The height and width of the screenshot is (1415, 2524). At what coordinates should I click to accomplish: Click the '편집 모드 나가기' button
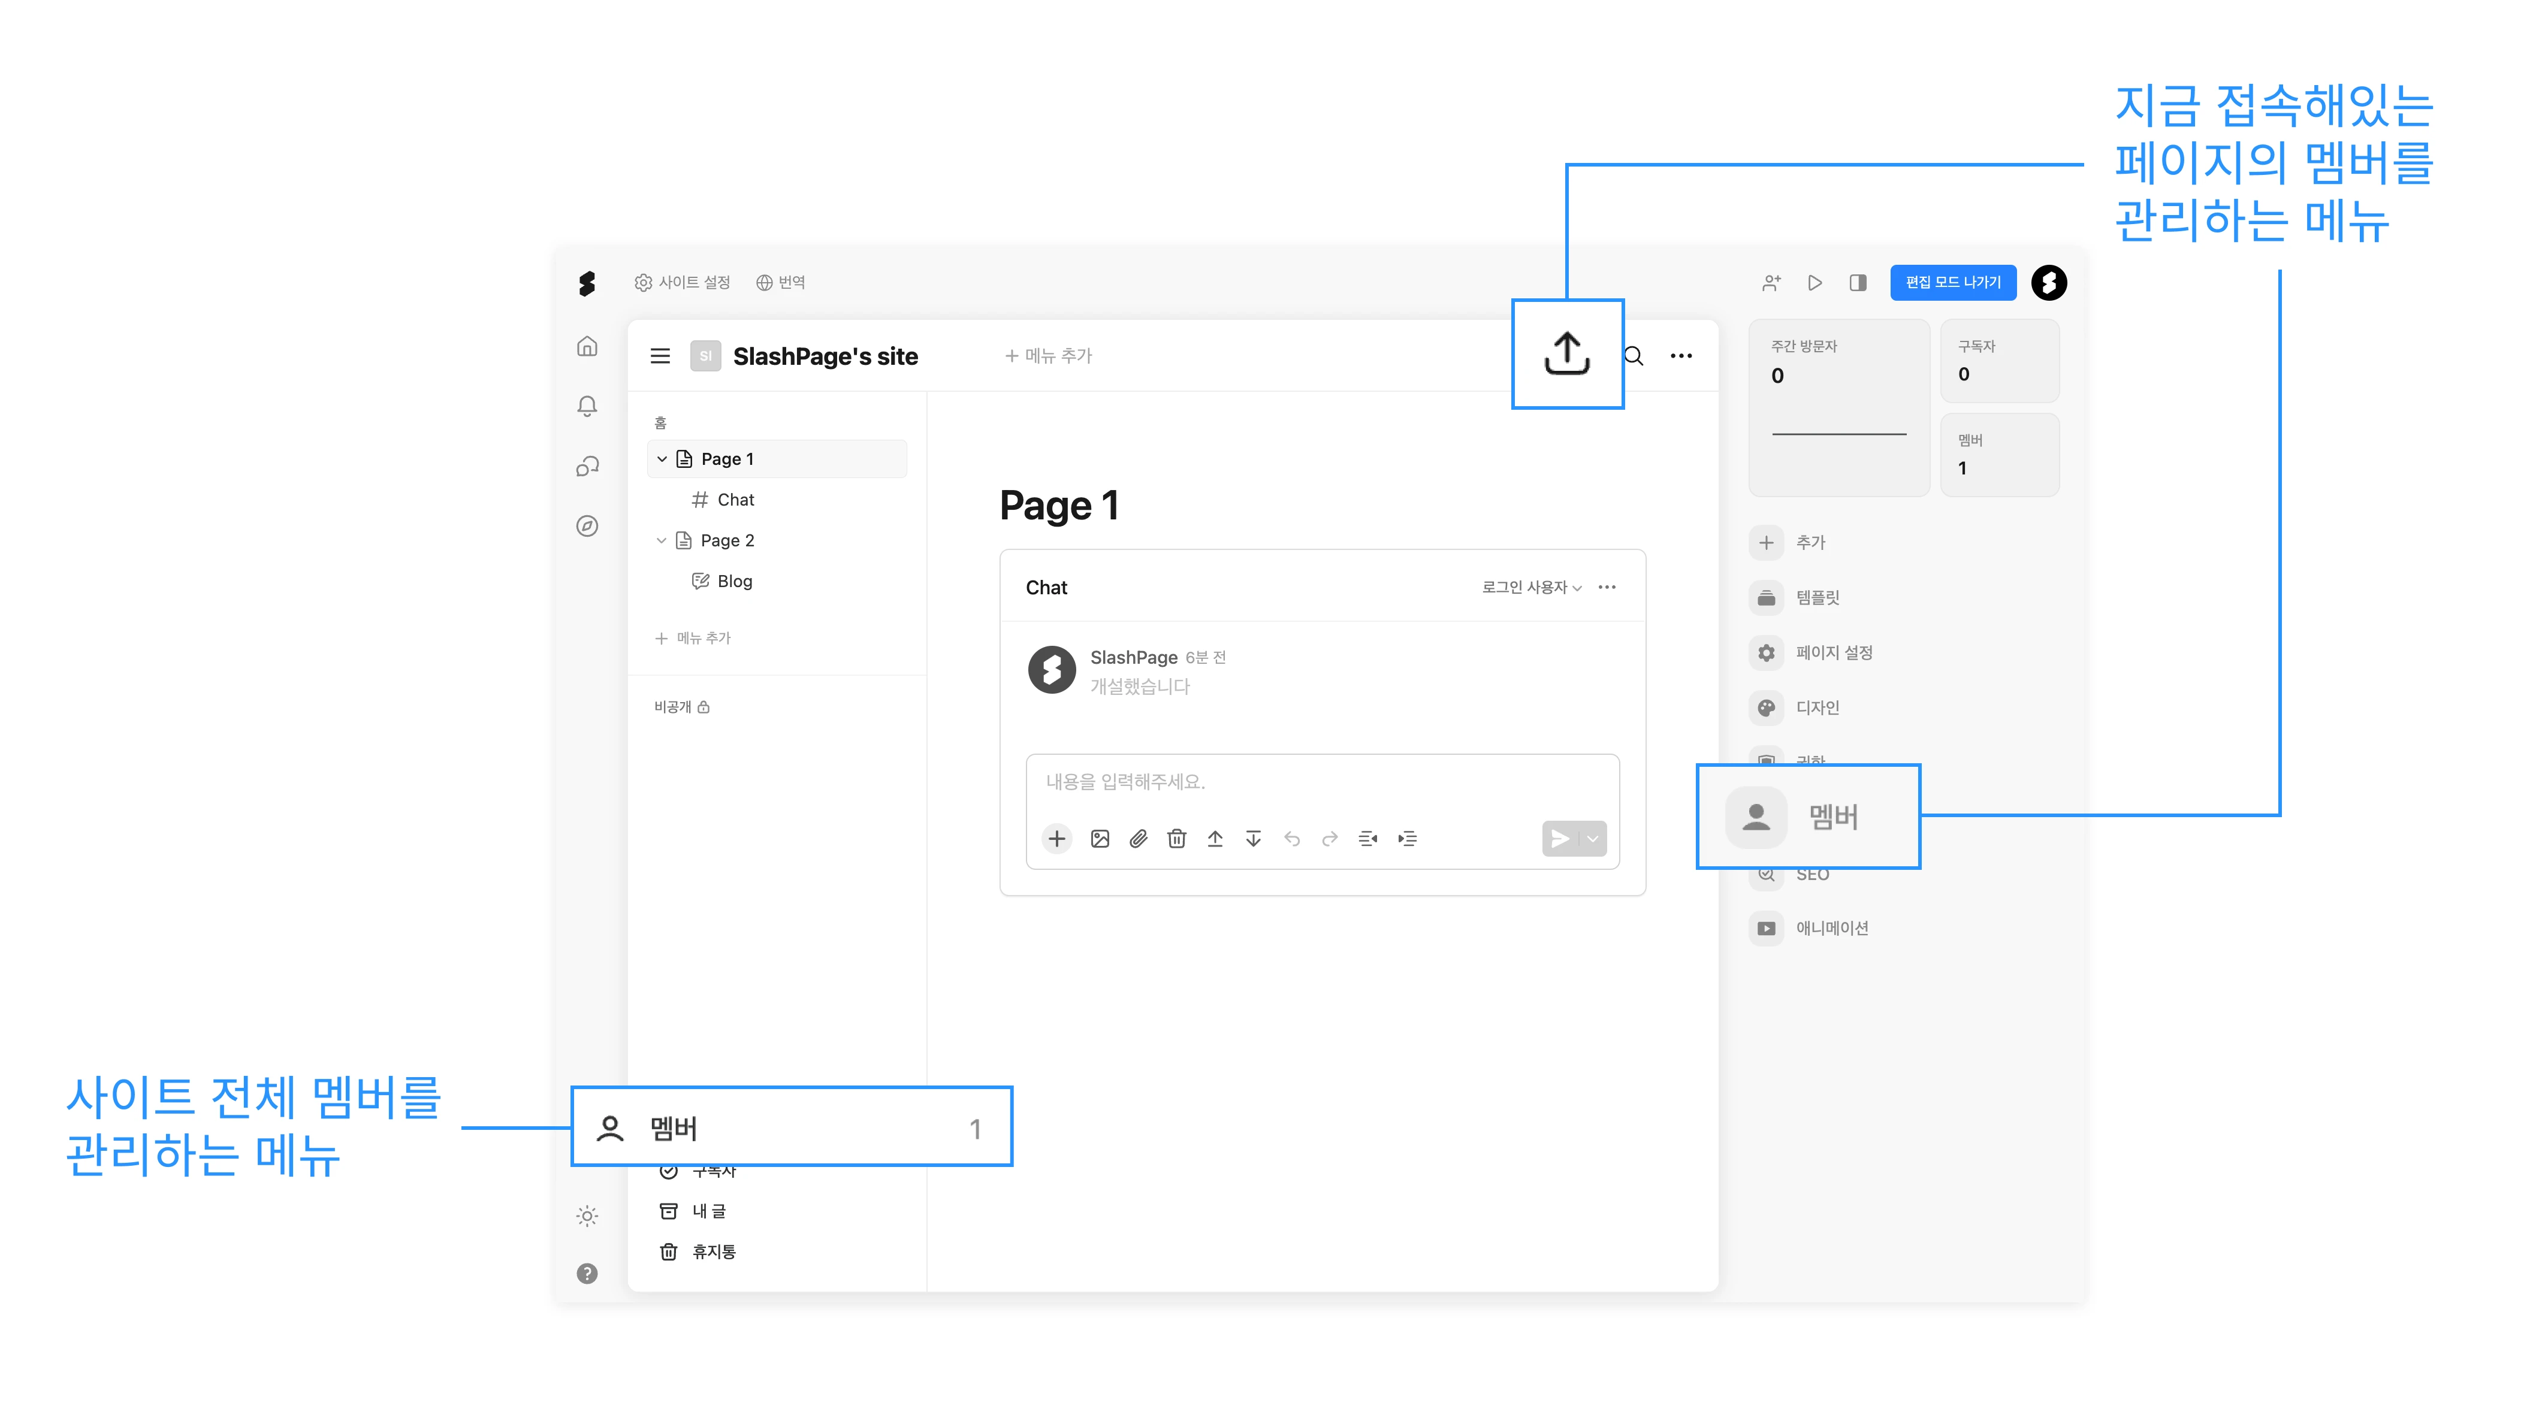point(1953,283)
